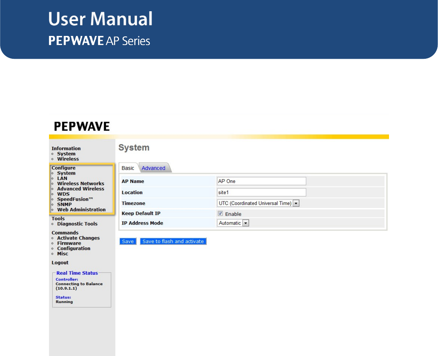This screenshot has height=356, width=438.
Task: Open the Timezone dropdown
Action: pyautogui.click(x=258, y=203)
